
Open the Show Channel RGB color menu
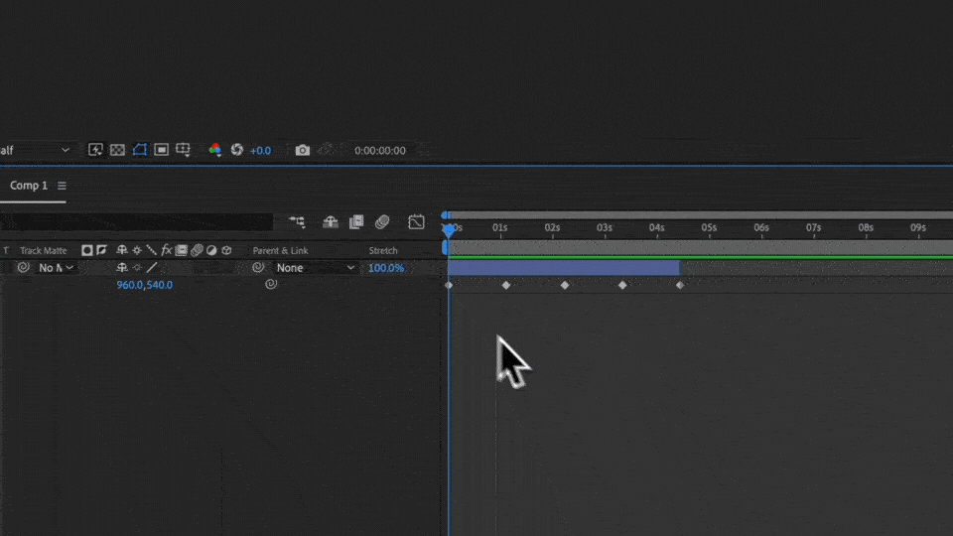point(214,150)
